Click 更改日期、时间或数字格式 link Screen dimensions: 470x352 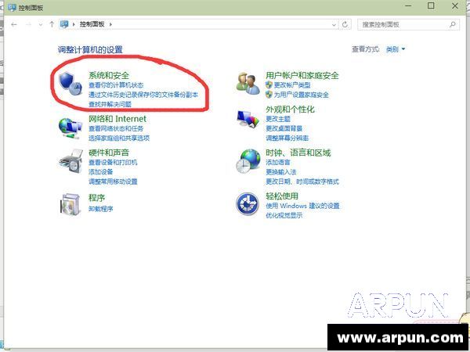302,181
